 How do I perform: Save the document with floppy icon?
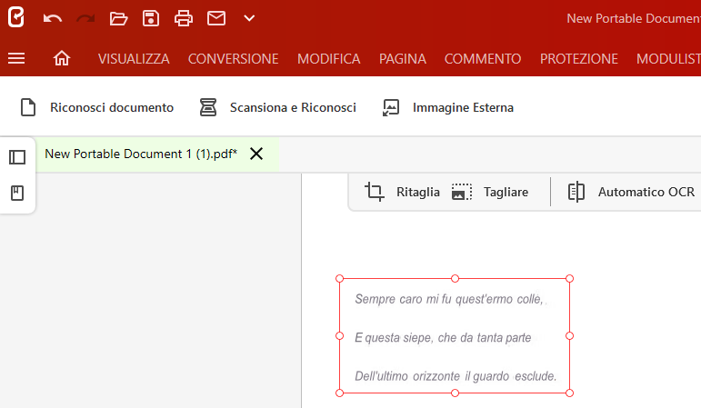[151, 18]
